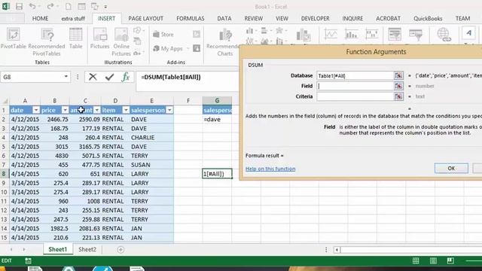Screen dimensions: 482x271
Task: Click into the Field input box
Action: 355,86
